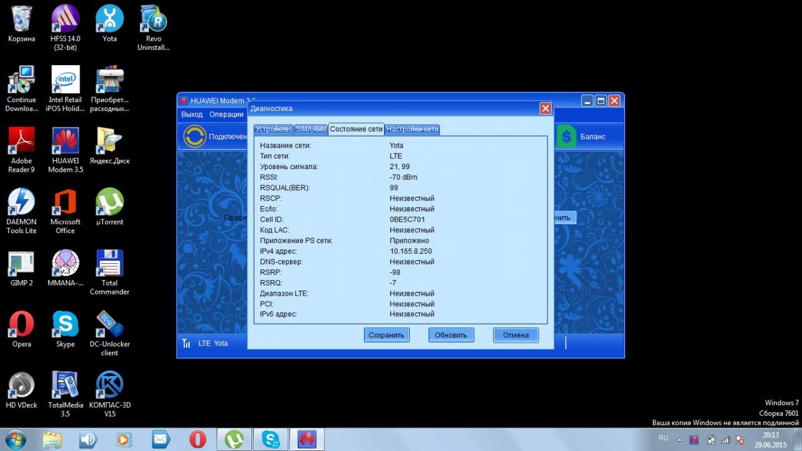Click the DNS-сервер label
802x451 pixels.
(x=281, y=262)
